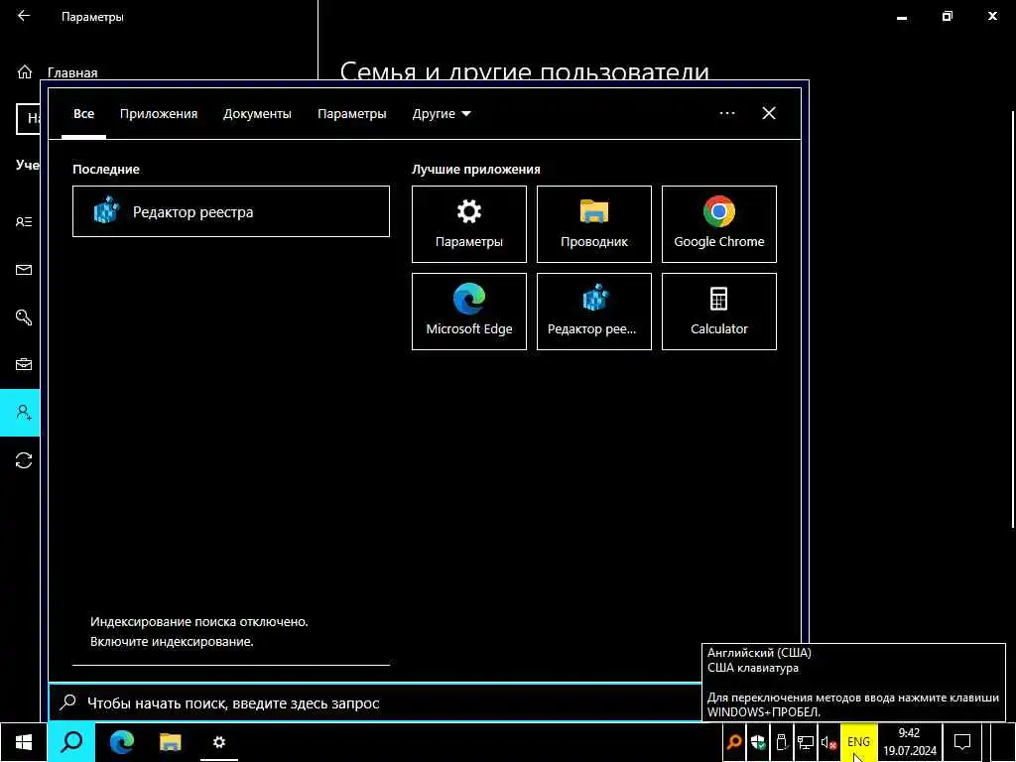Launch the Calculator tile
The image size is (1016, 762).
pos(719,311)
